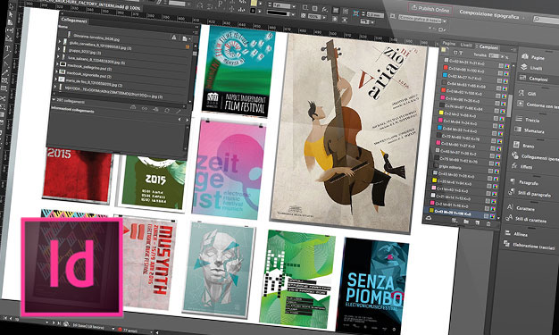Open the Collegamenti ipertestuali panel
The width and height of the screenshot is (559, 335).
pyautogui.click(x=535, y=156)
